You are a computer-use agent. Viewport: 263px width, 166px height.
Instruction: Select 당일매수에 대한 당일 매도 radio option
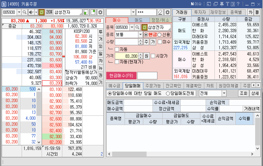coord(110,93)
